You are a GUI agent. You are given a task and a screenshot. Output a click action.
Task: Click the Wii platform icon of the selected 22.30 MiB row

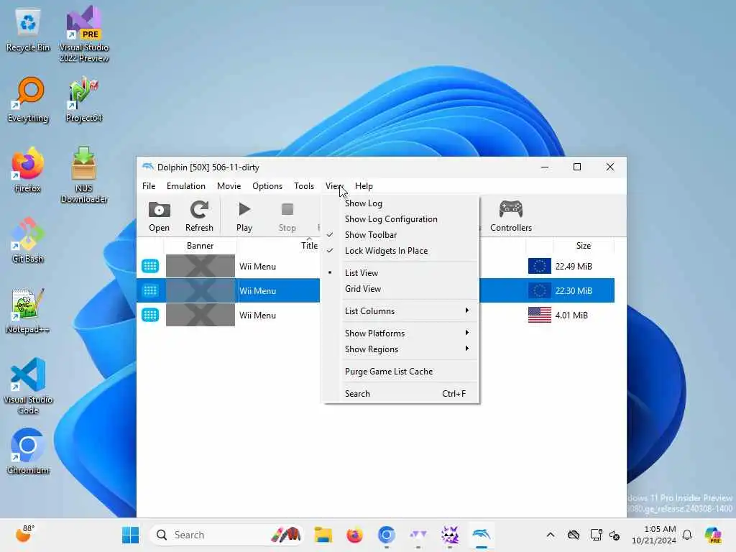point(150,290)
